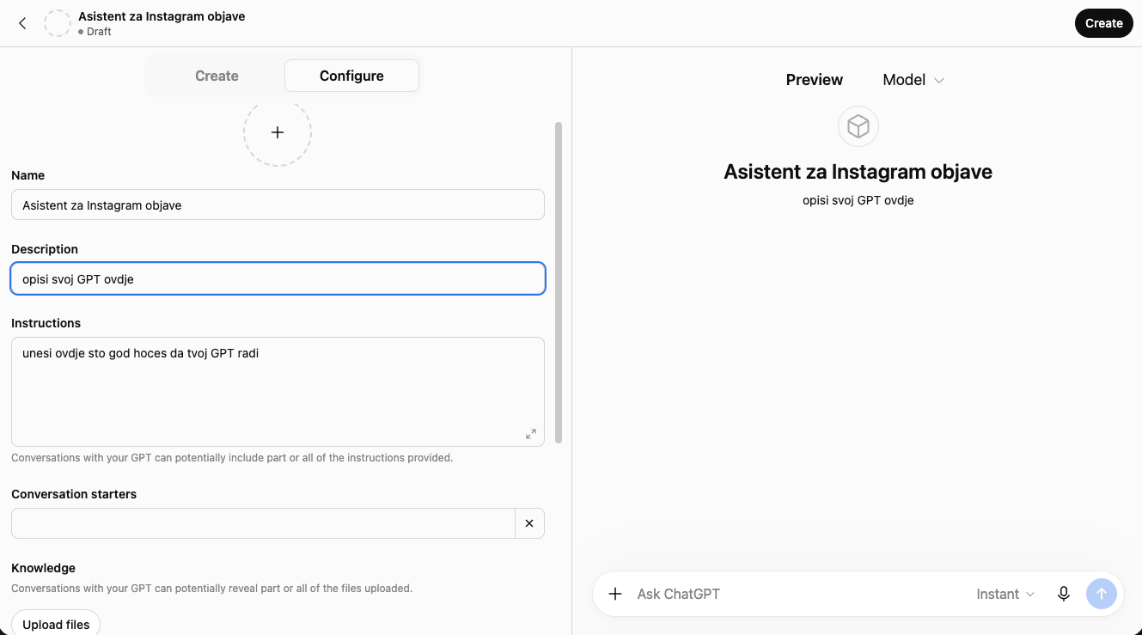This screenshot has height=635, width=1142.
Task: Click the 'Description' field label
Action: 45,249
